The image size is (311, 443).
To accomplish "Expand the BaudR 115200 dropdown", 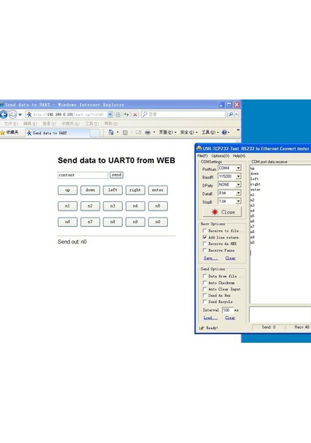I will (x=239, y=176).
